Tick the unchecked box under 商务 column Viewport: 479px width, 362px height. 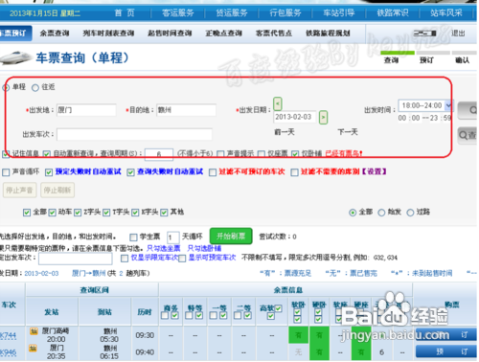tap(165, 315)
